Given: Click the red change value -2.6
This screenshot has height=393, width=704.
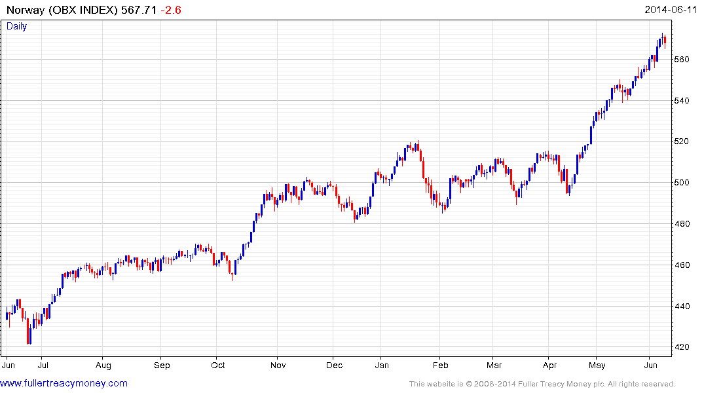Looking at the screenshot, I should 171,10.
